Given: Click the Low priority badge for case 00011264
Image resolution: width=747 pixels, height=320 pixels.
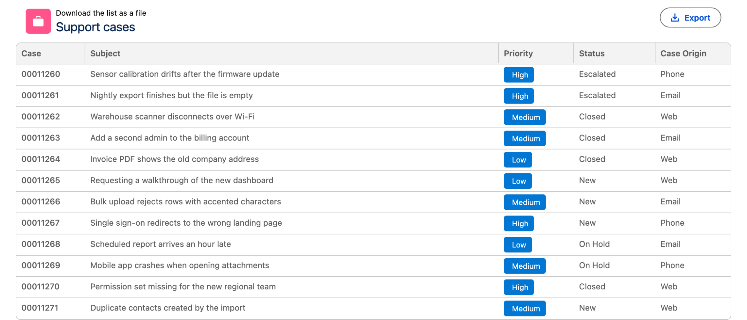Looking at the screenshot, I should [x=518, y=160].
